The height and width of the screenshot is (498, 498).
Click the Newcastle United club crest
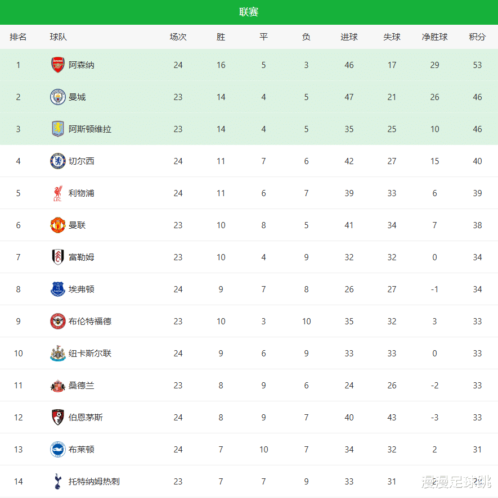click(x=58, y=354)
